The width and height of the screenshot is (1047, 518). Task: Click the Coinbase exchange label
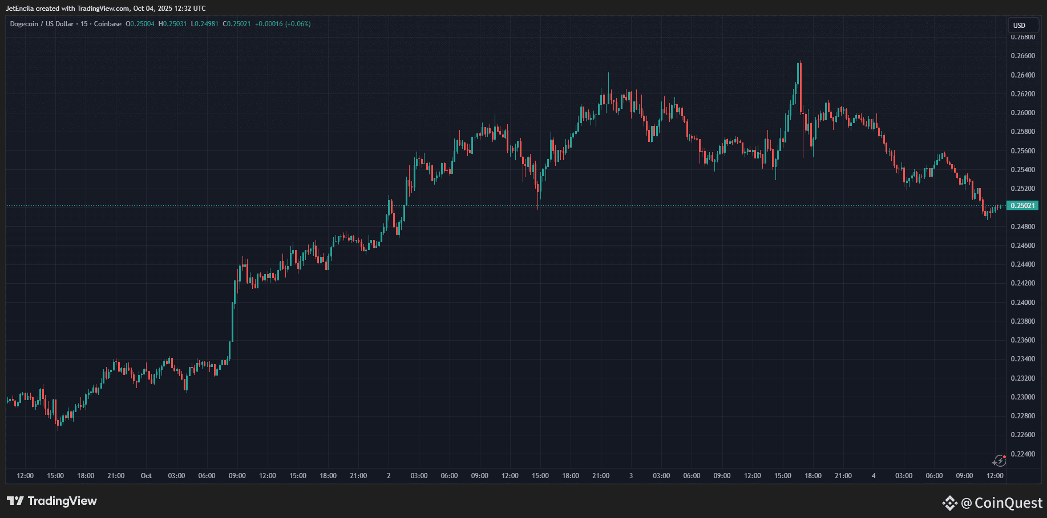click(107, 24)
